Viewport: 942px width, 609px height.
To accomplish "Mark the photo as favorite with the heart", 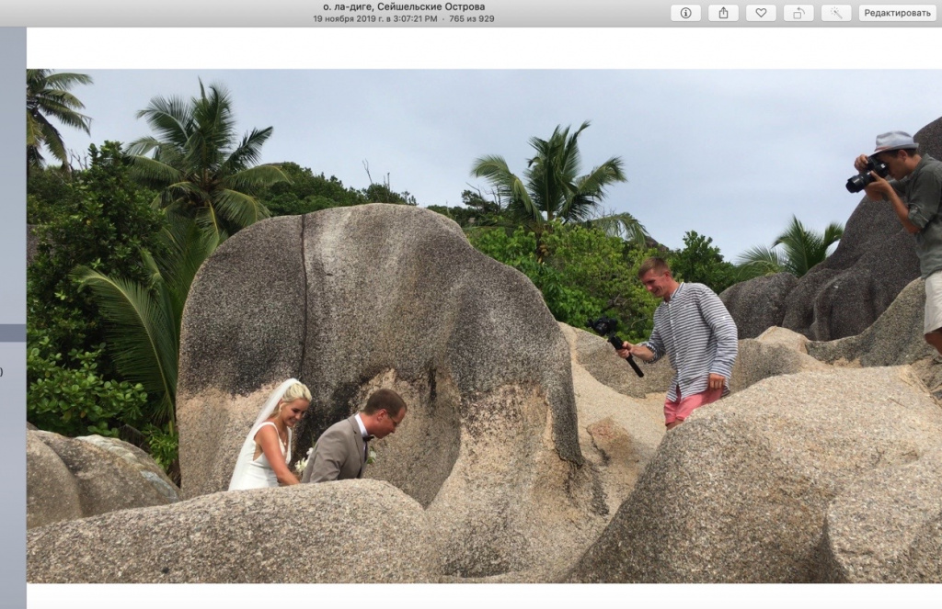I will (x=761, y=13).
